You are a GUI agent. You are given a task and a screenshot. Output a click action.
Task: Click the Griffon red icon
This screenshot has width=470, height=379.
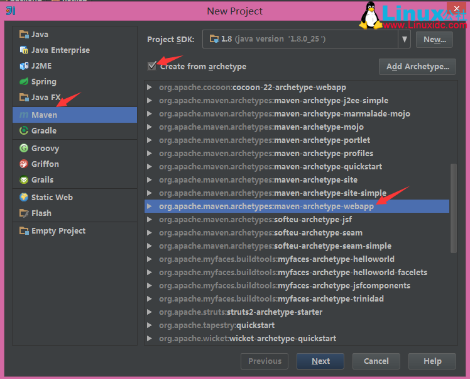[24, 164]
